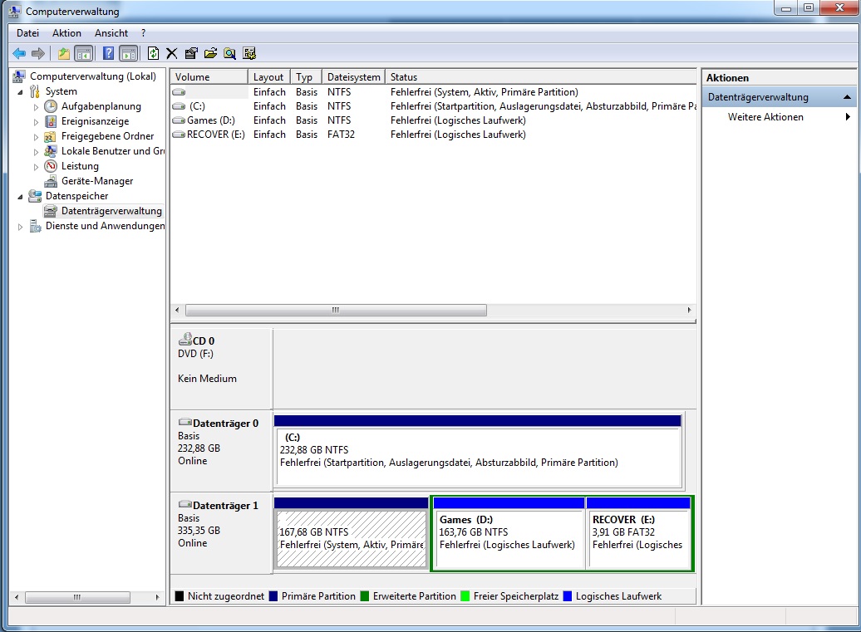Select Geräte-Manager in the tree
The width and height of the screenshot is (861, 632).
97,181
